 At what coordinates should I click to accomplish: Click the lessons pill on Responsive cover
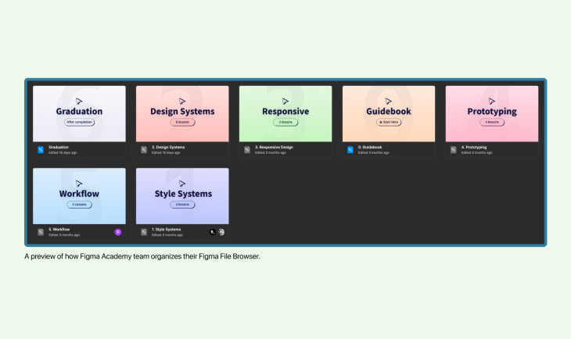coord(285,122)
